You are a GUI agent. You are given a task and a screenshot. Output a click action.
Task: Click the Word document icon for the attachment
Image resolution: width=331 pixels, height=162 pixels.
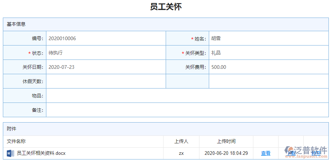(10, 153)
